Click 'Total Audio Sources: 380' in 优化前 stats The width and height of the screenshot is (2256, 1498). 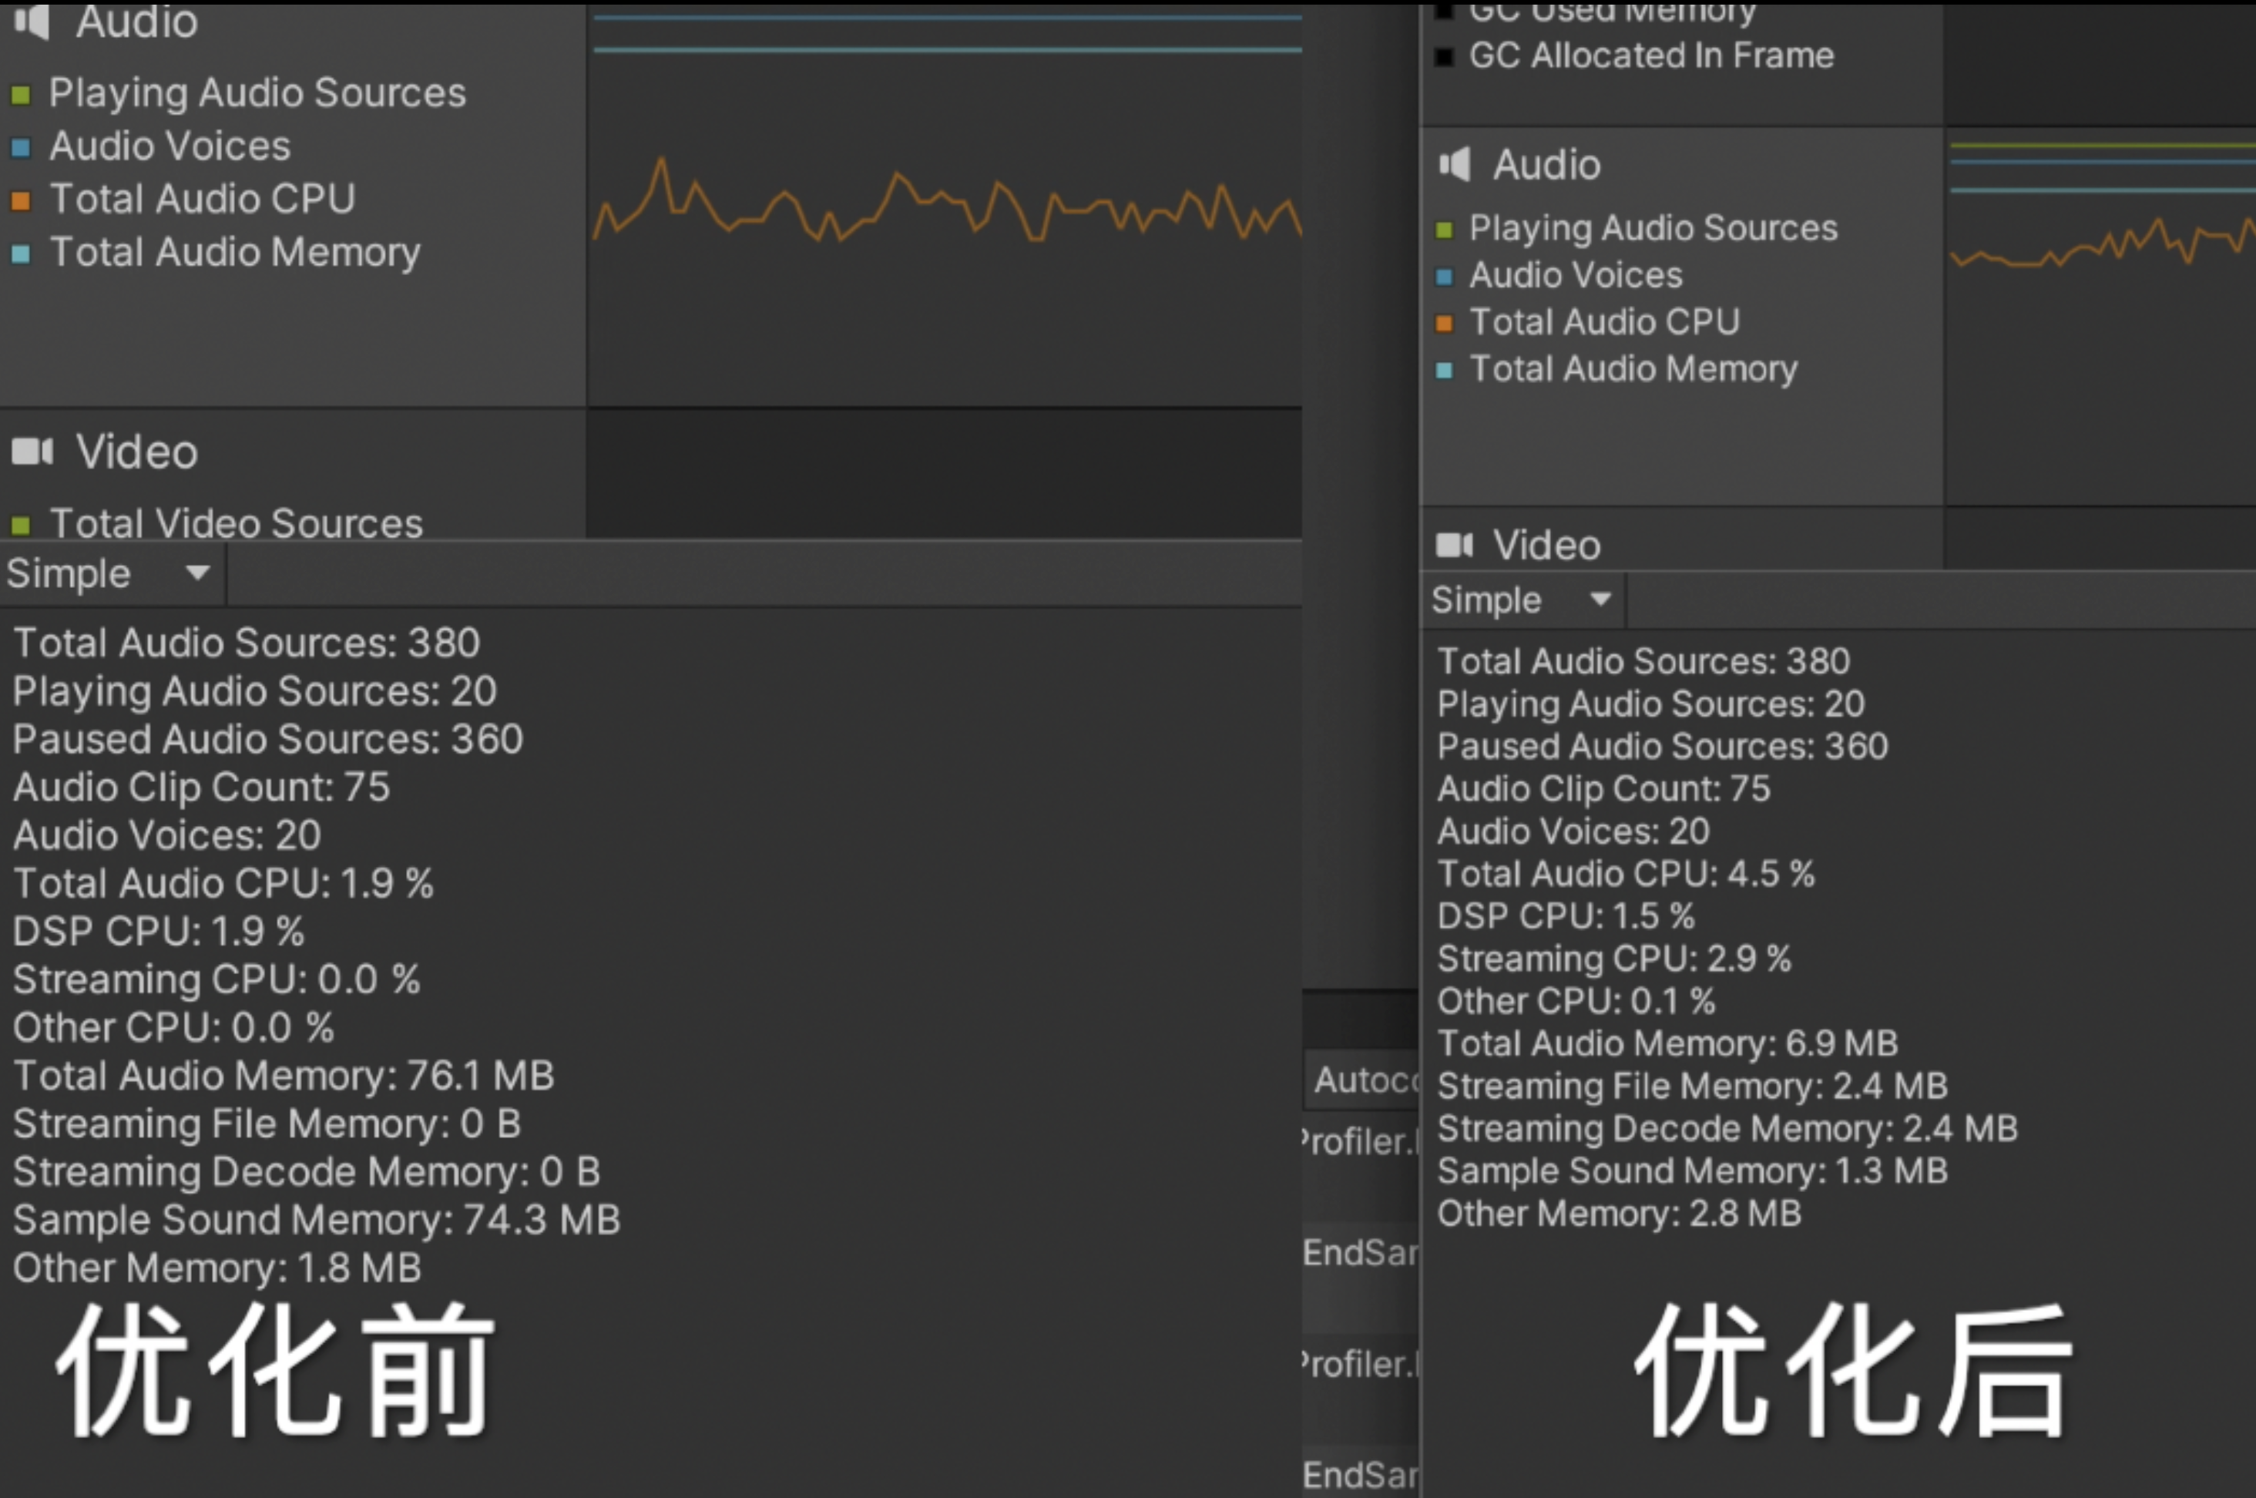[247, 643]
